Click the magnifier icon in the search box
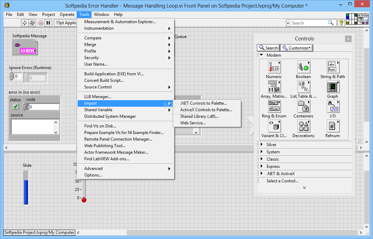The width and height of the screenshot is (373, 239). click(331, 23)
